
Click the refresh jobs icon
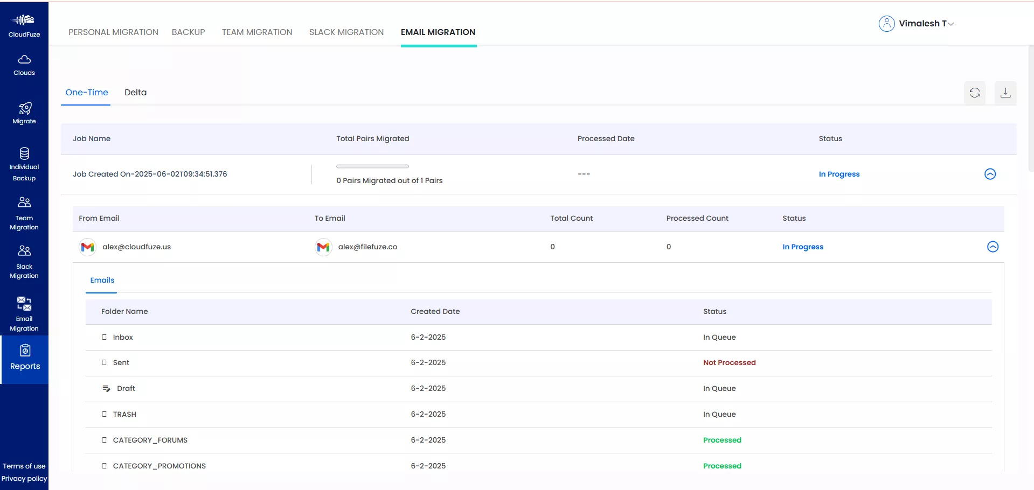pyautogui.click(x=975, y=93)
